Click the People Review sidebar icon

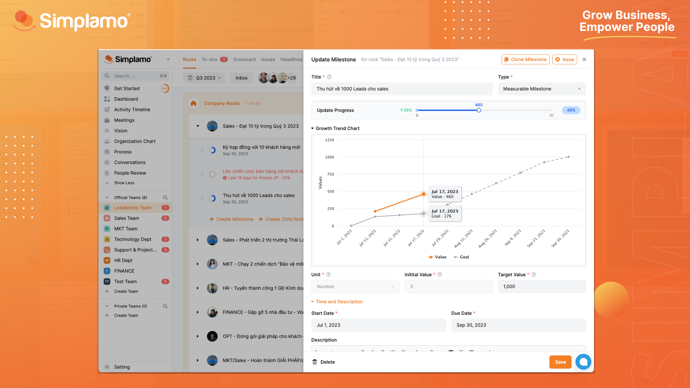(107, 172)
